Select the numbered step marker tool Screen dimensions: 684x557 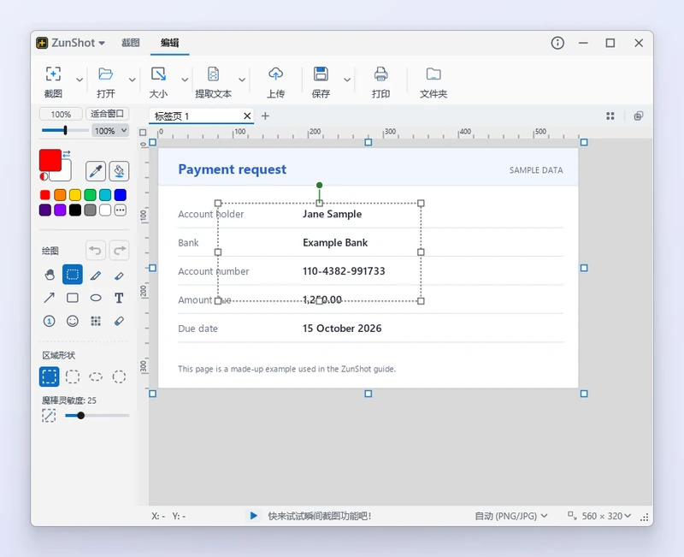coord(50,321)
